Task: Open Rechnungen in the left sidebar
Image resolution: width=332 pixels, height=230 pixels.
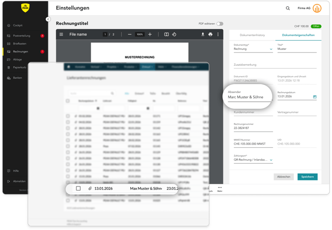Action: tap(21, 51)
